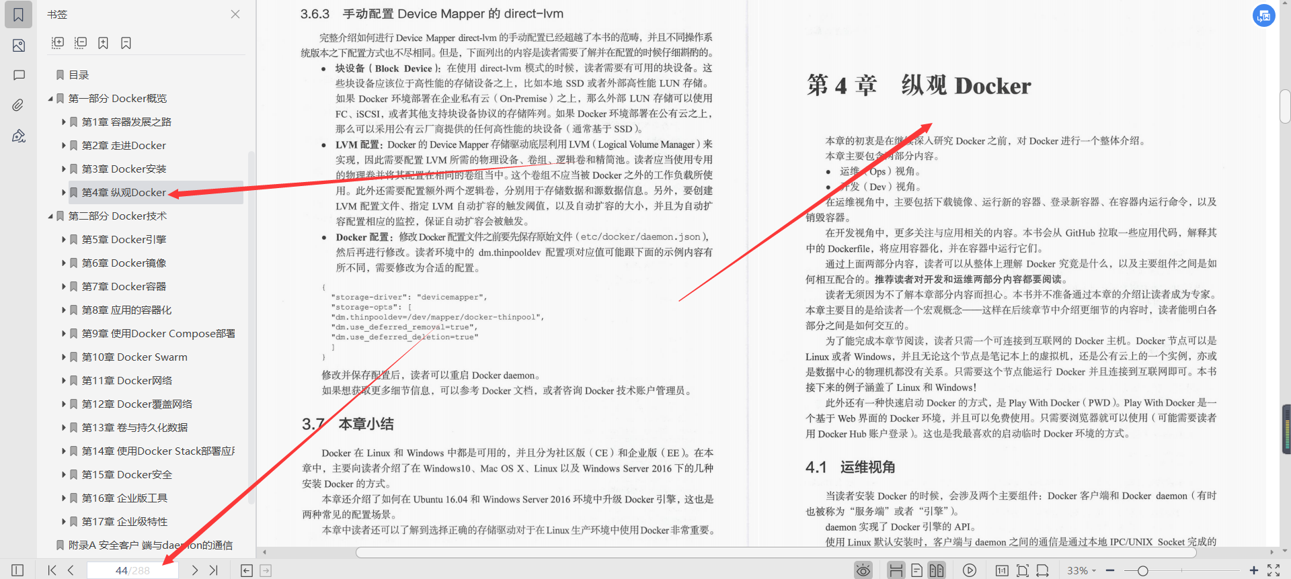Viewport: 1291px width, 579px height.
Task: Expand 第5章 Docker引擎 bookmark
Action: click(64, 240)
